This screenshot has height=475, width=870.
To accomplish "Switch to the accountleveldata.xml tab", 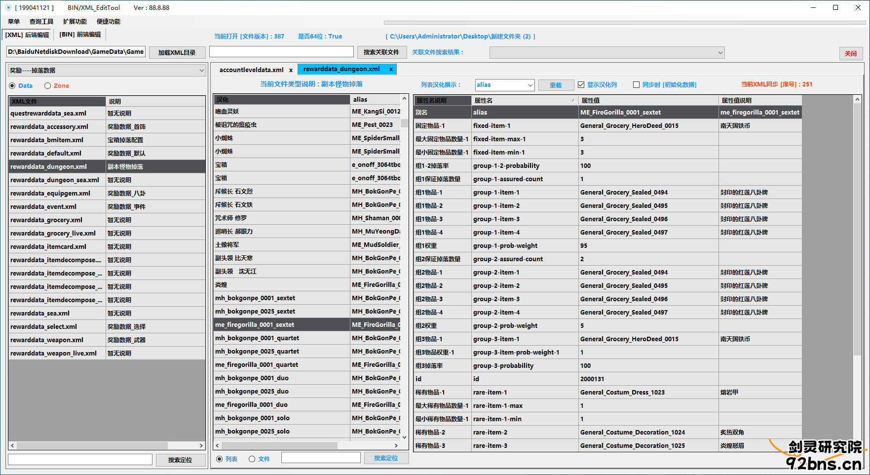I will coord(251,70).
